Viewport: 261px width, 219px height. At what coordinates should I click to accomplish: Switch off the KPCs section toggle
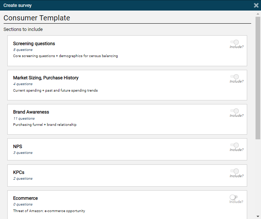point(234,171)
